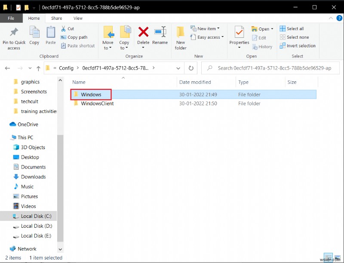Click navigation pane scroll down arrow
The height and width of the screenshot is (263, 344).
(60, 249)
